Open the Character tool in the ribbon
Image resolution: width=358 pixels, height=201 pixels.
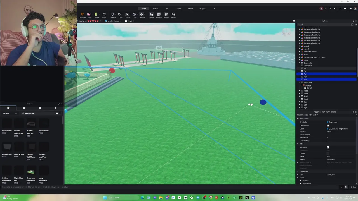82,15
